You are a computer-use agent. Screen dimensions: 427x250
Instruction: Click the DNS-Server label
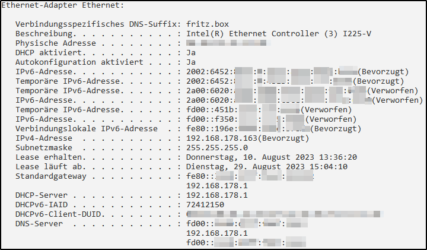pyautogui.click(x=39, y=224)
